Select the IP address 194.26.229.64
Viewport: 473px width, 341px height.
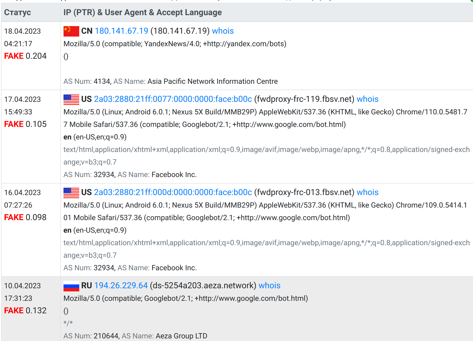[x=121, y=285]
